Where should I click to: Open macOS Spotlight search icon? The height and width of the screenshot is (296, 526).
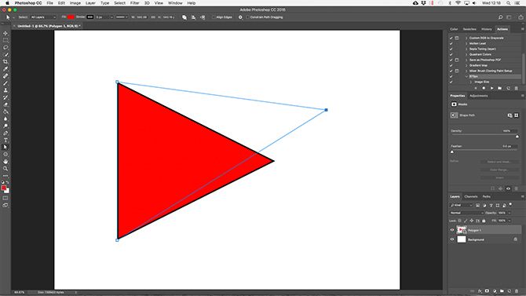(x=509, y=3)
